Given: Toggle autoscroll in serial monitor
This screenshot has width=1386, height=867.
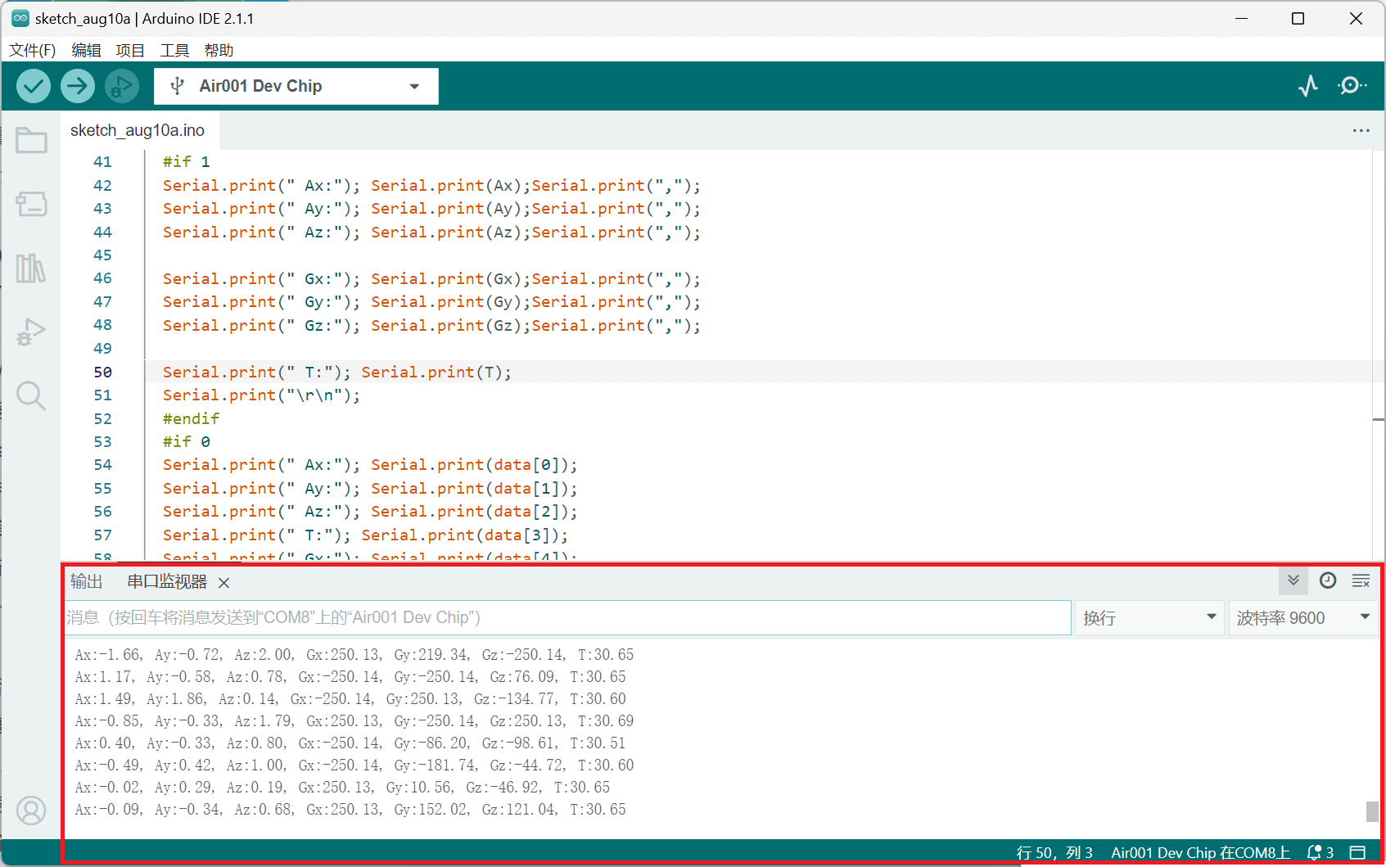Looking at the screenshot, I should coord(1293,580).
